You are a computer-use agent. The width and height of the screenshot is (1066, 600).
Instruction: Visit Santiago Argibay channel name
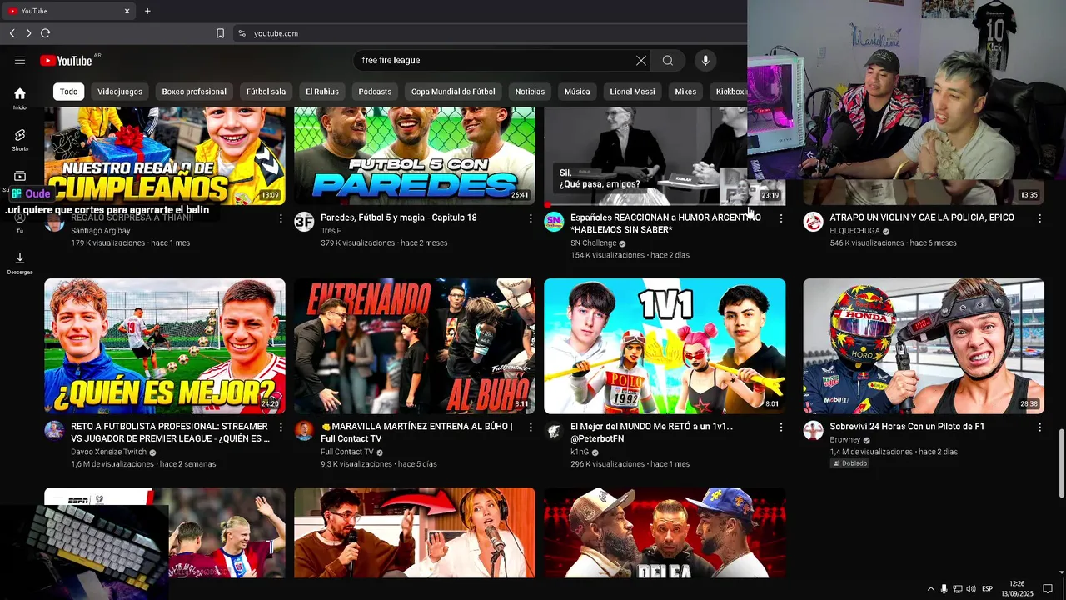(101, 231)
